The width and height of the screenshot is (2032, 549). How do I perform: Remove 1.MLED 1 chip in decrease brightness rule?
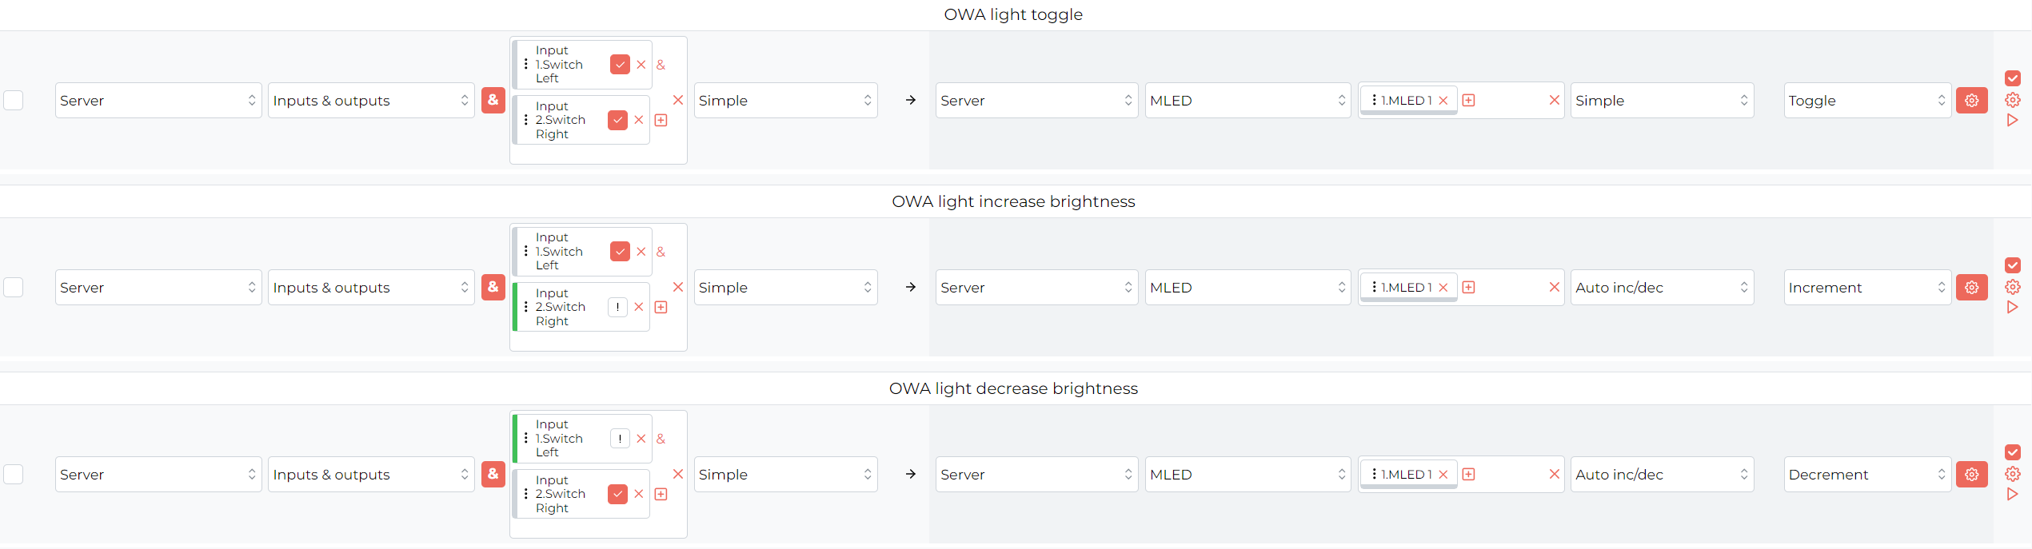tap(1443, 474)
